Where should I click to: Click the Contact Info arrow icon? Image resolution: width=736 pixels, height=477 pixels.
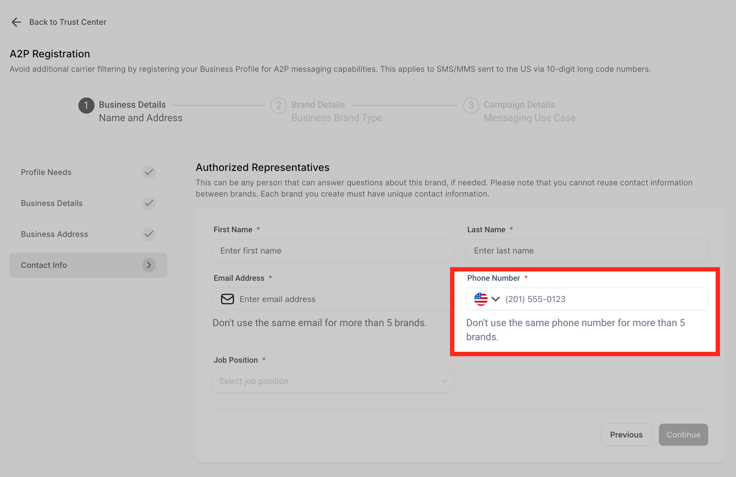click(149, 265)
